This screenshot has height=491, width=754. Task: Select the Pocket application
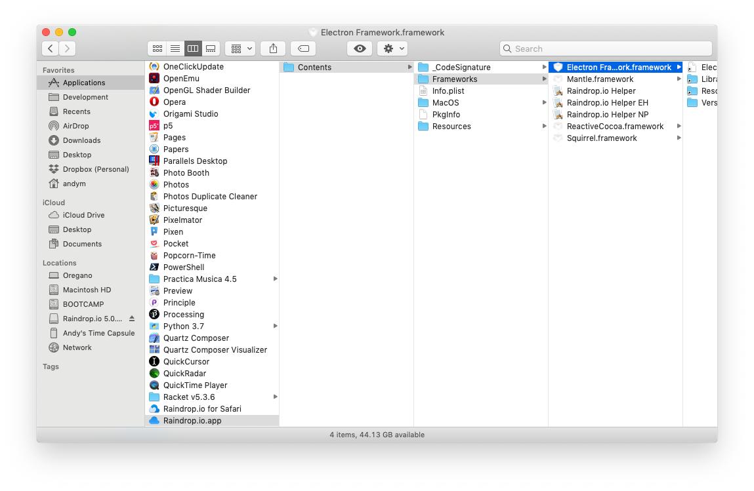pos(212,244)
